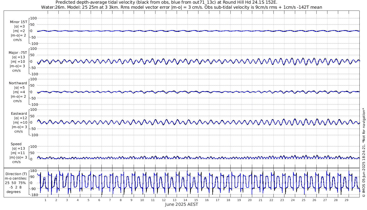Select the "Speed" panel label

(x=16, y=144)
